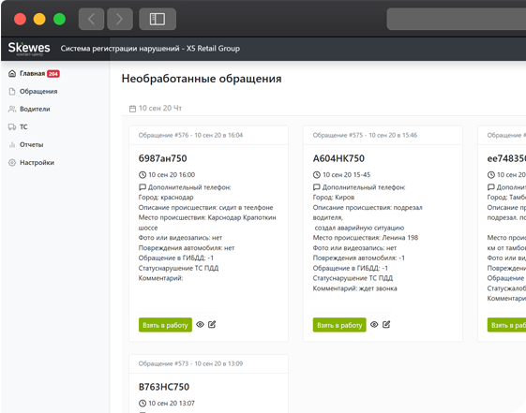
Task: Click comment bubble icon on card 6987ан750
Action: point(143,187)
